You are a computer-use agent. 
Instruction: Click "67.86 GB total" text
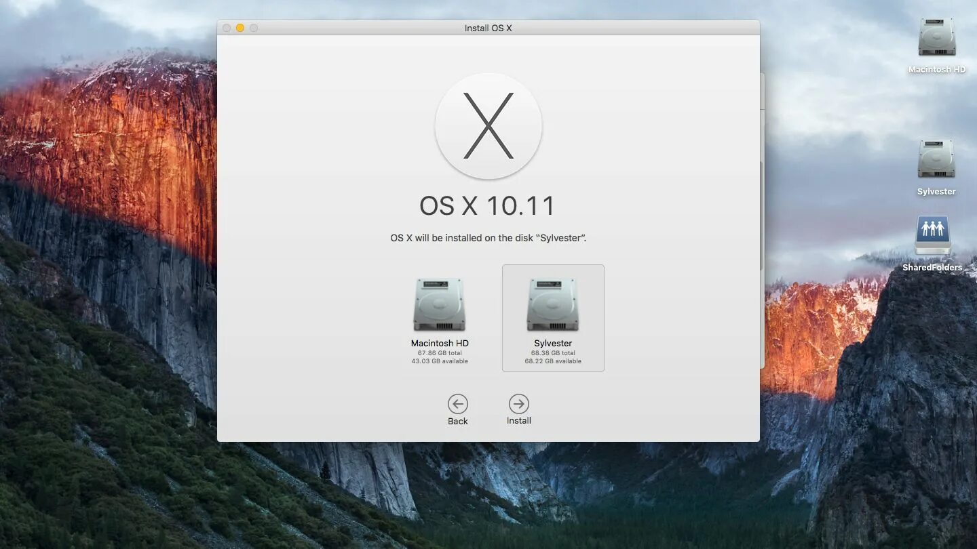pyautogui.click(x=440, y=353)
